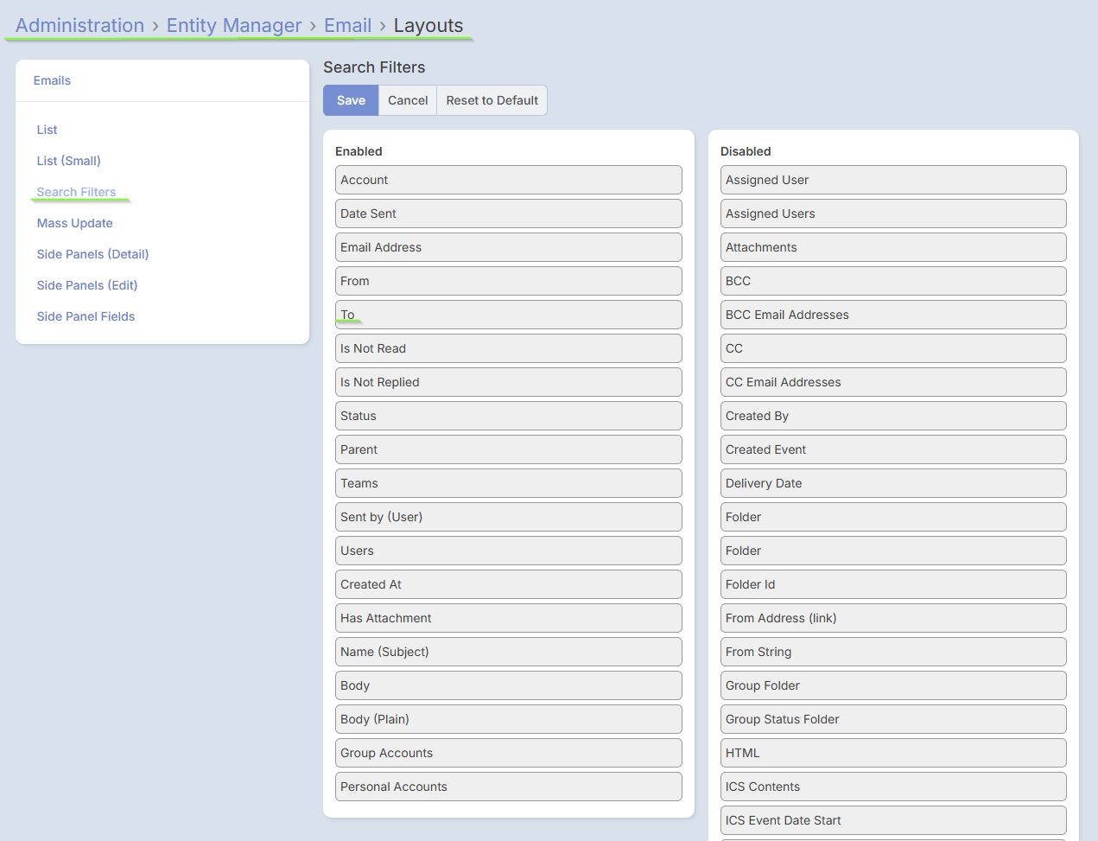Go to Entity Manager breadcrumb
The width and height of the screenshot is (1098, 841).
(x=234, y=26)
